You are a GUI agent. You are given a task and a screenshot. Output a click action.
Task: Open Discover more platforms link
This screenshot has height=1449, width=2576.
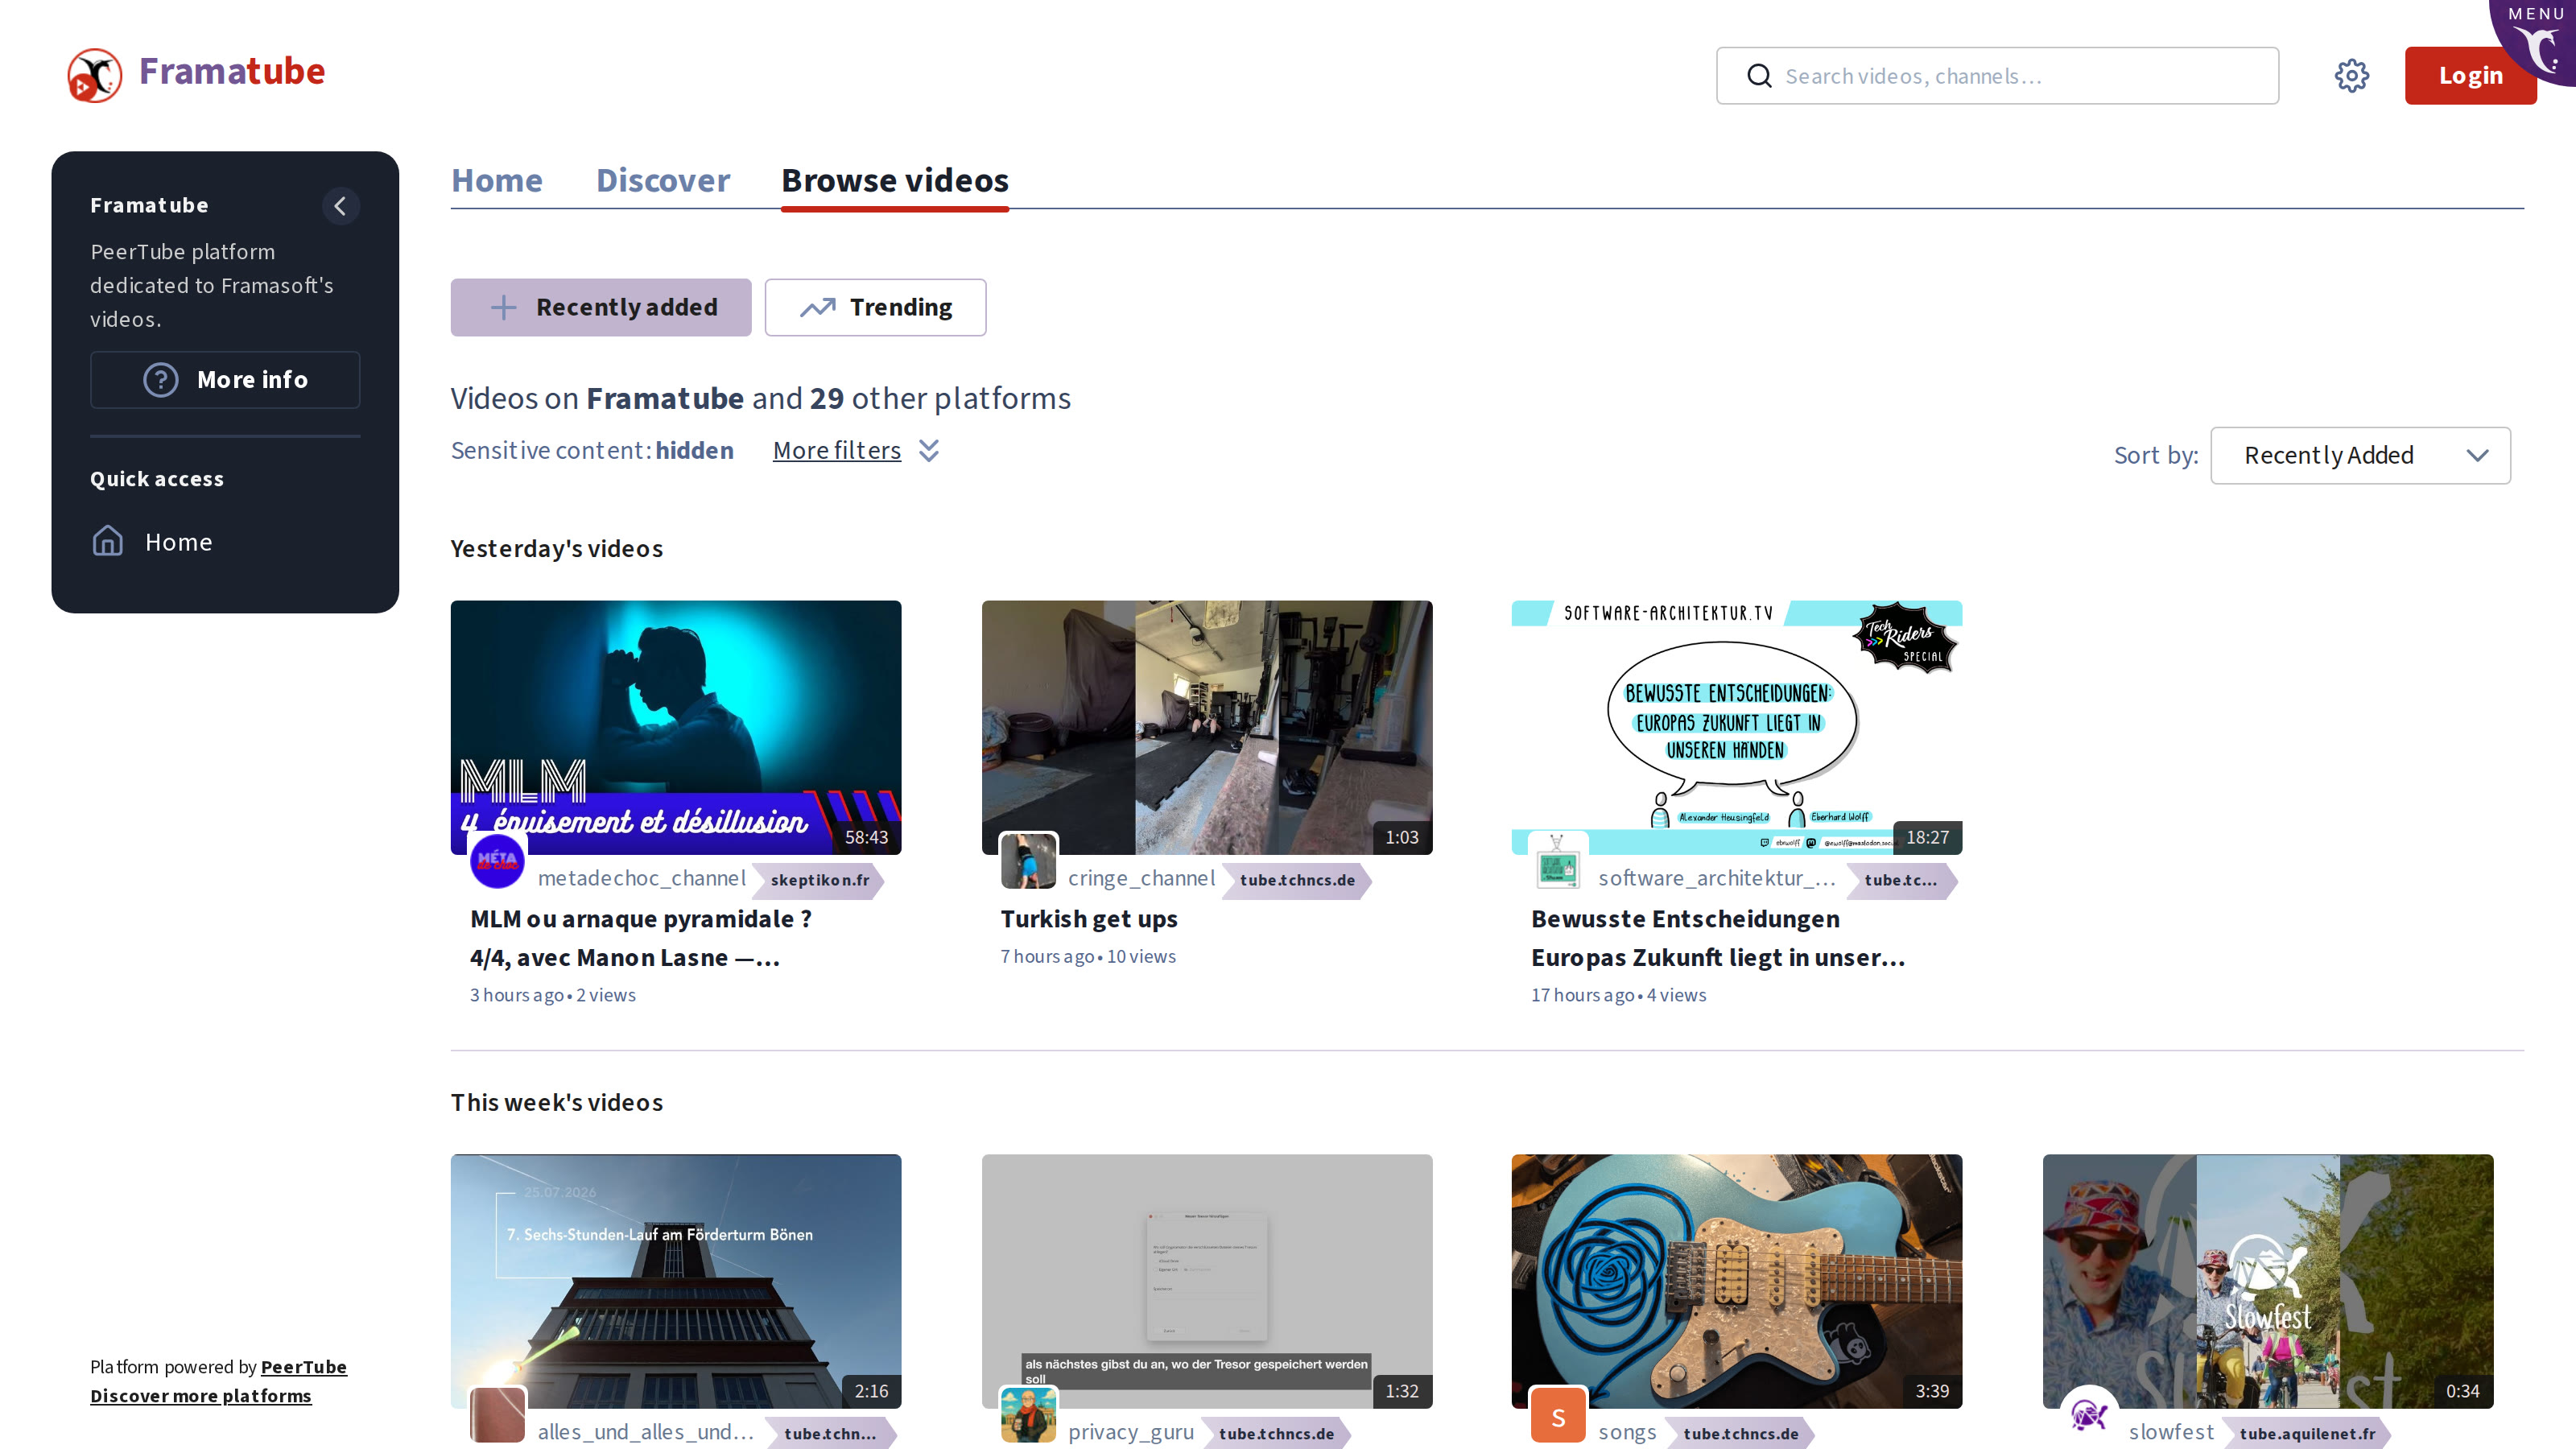click(x=201, y=1396)
